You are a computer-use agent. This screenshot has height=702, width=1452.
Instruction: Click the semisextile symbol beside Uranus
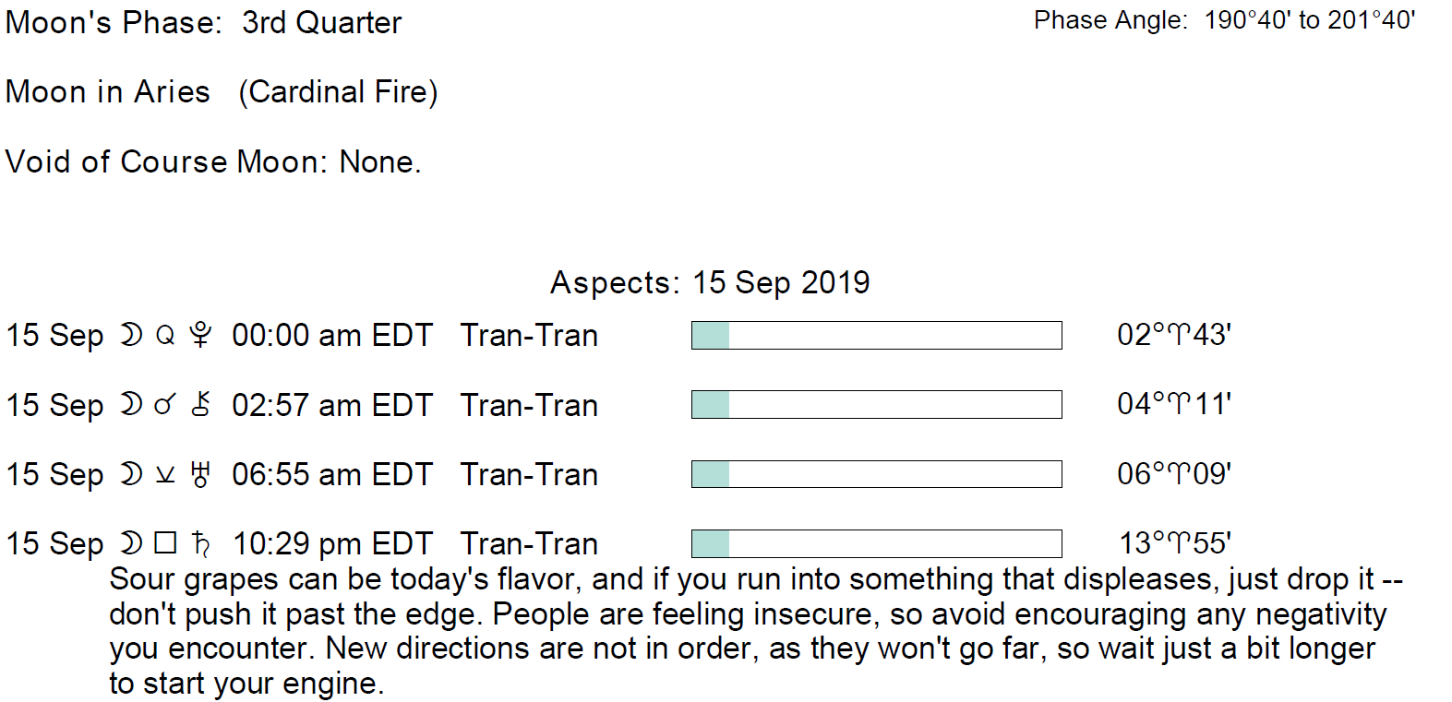point(165,475)
